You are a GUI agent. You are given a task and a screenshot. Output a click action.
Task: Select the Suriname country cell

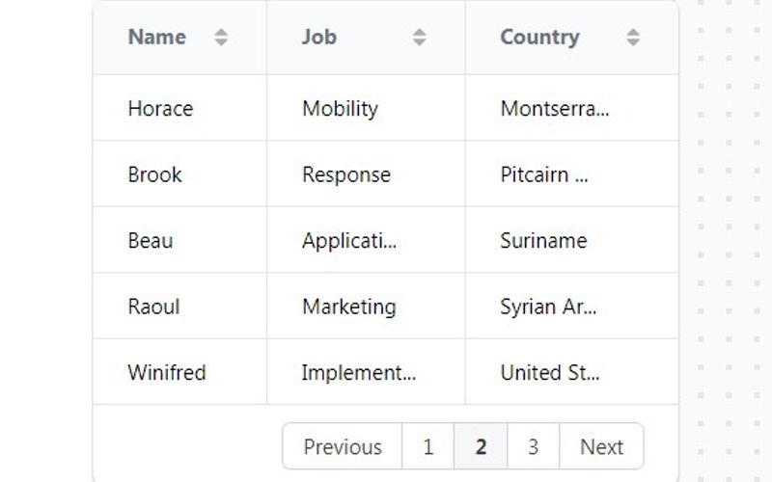(x=543, y=240)
